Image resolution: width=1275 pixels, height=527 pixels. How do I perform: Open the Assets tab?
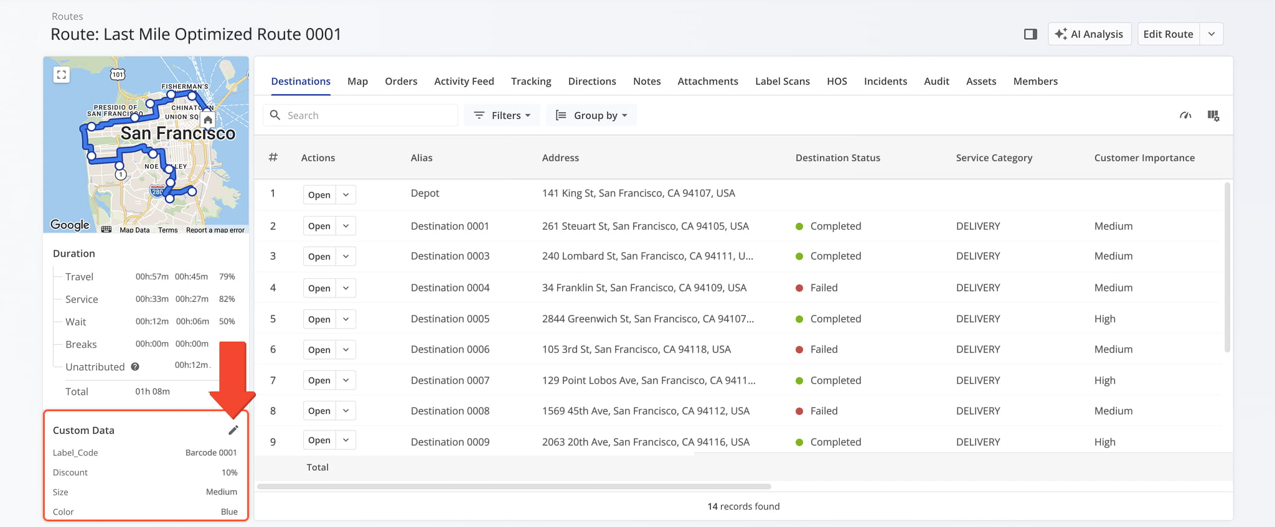point(981,81)
